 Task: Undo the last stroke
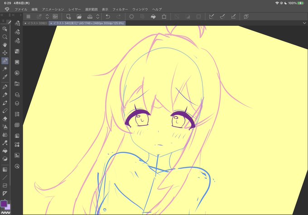[x=108, y=17]
